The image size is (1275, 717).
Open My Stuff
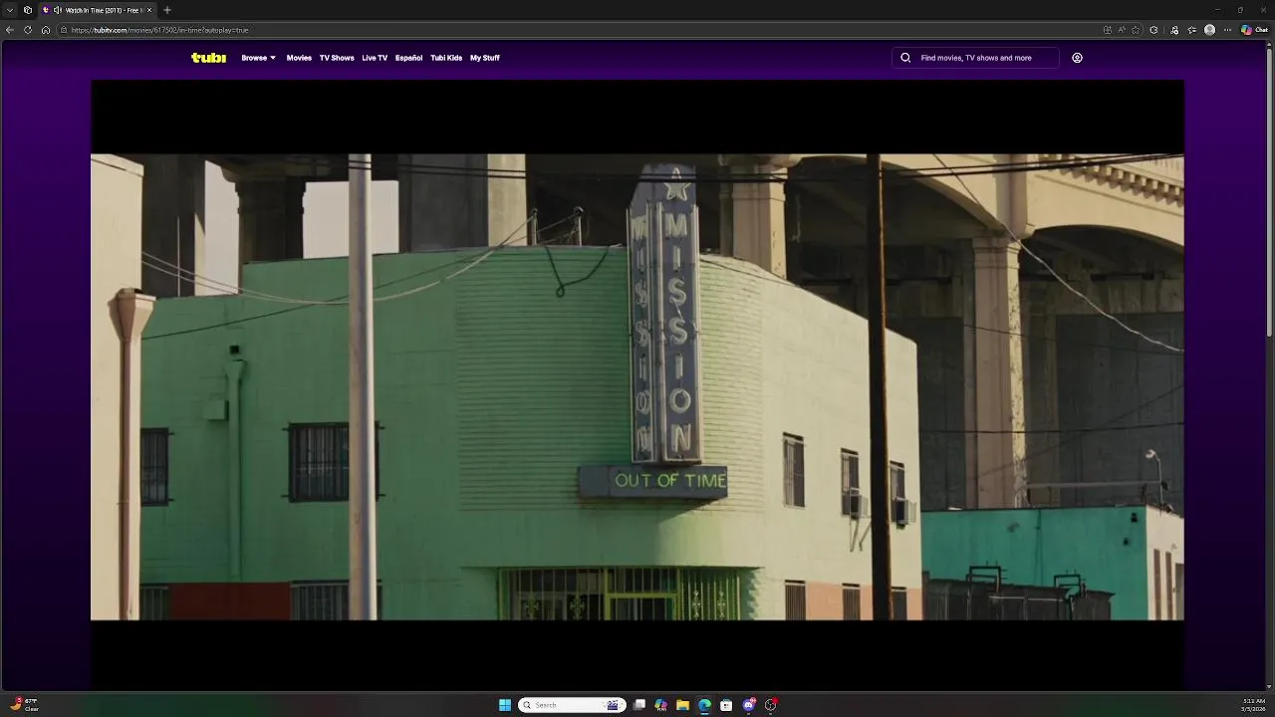485,58
